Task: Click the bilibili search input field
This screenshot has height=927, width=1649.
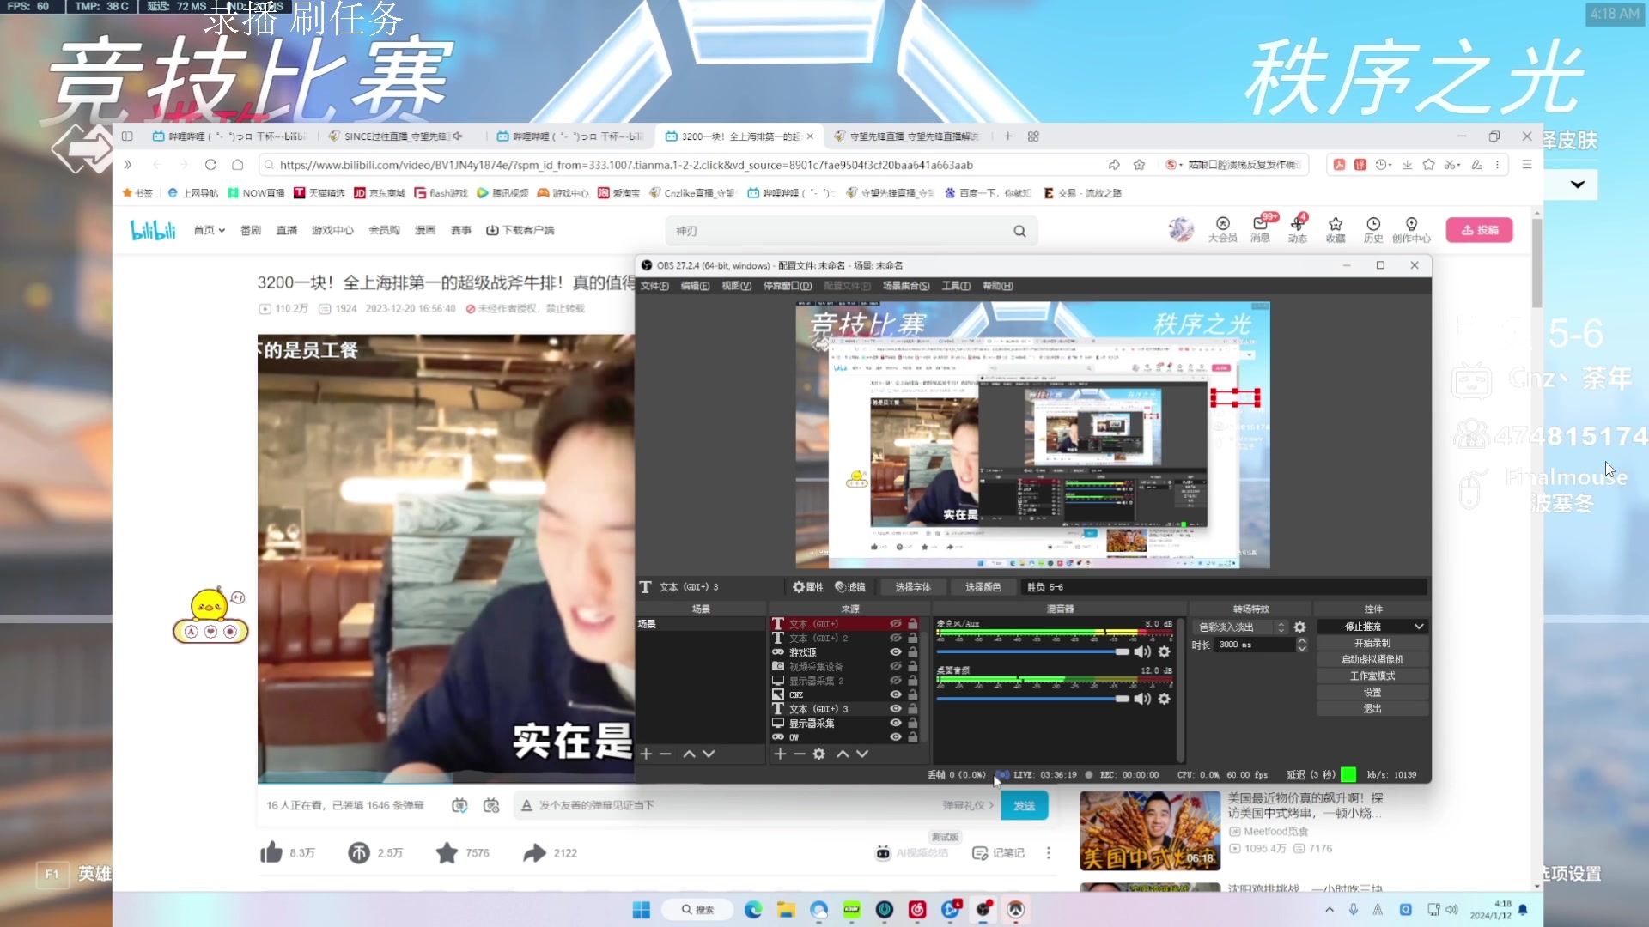Action: [x=837, y=230]
